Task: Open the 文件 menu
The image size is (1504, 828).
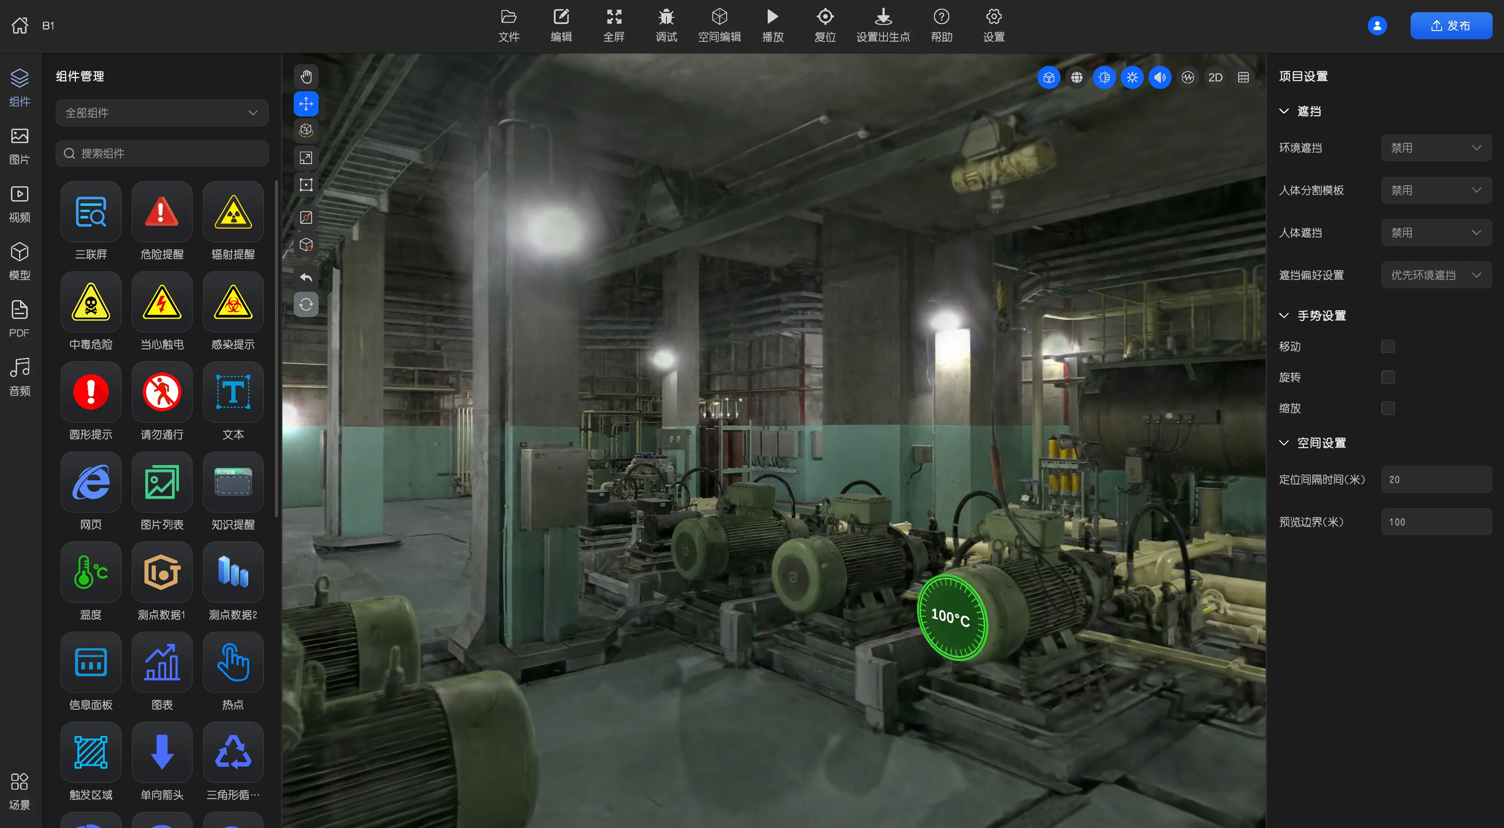Action: tap(508, 26)
